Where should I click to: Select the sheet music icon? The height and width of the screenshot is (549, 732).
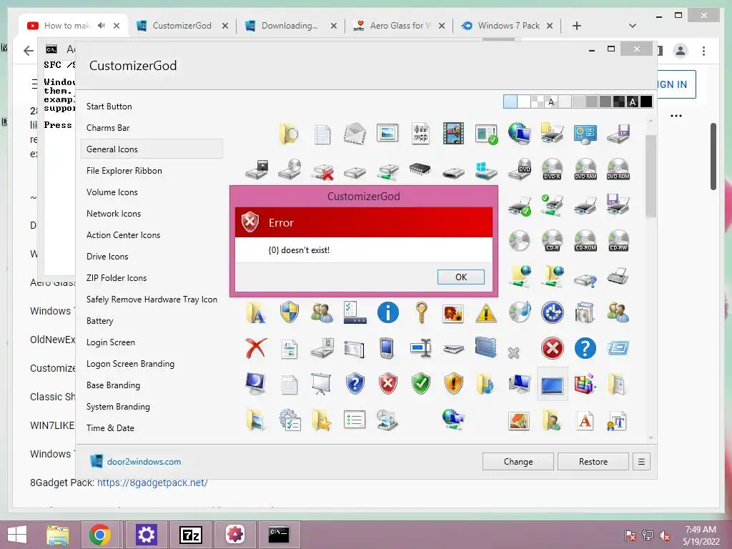(x=420, y=134)
